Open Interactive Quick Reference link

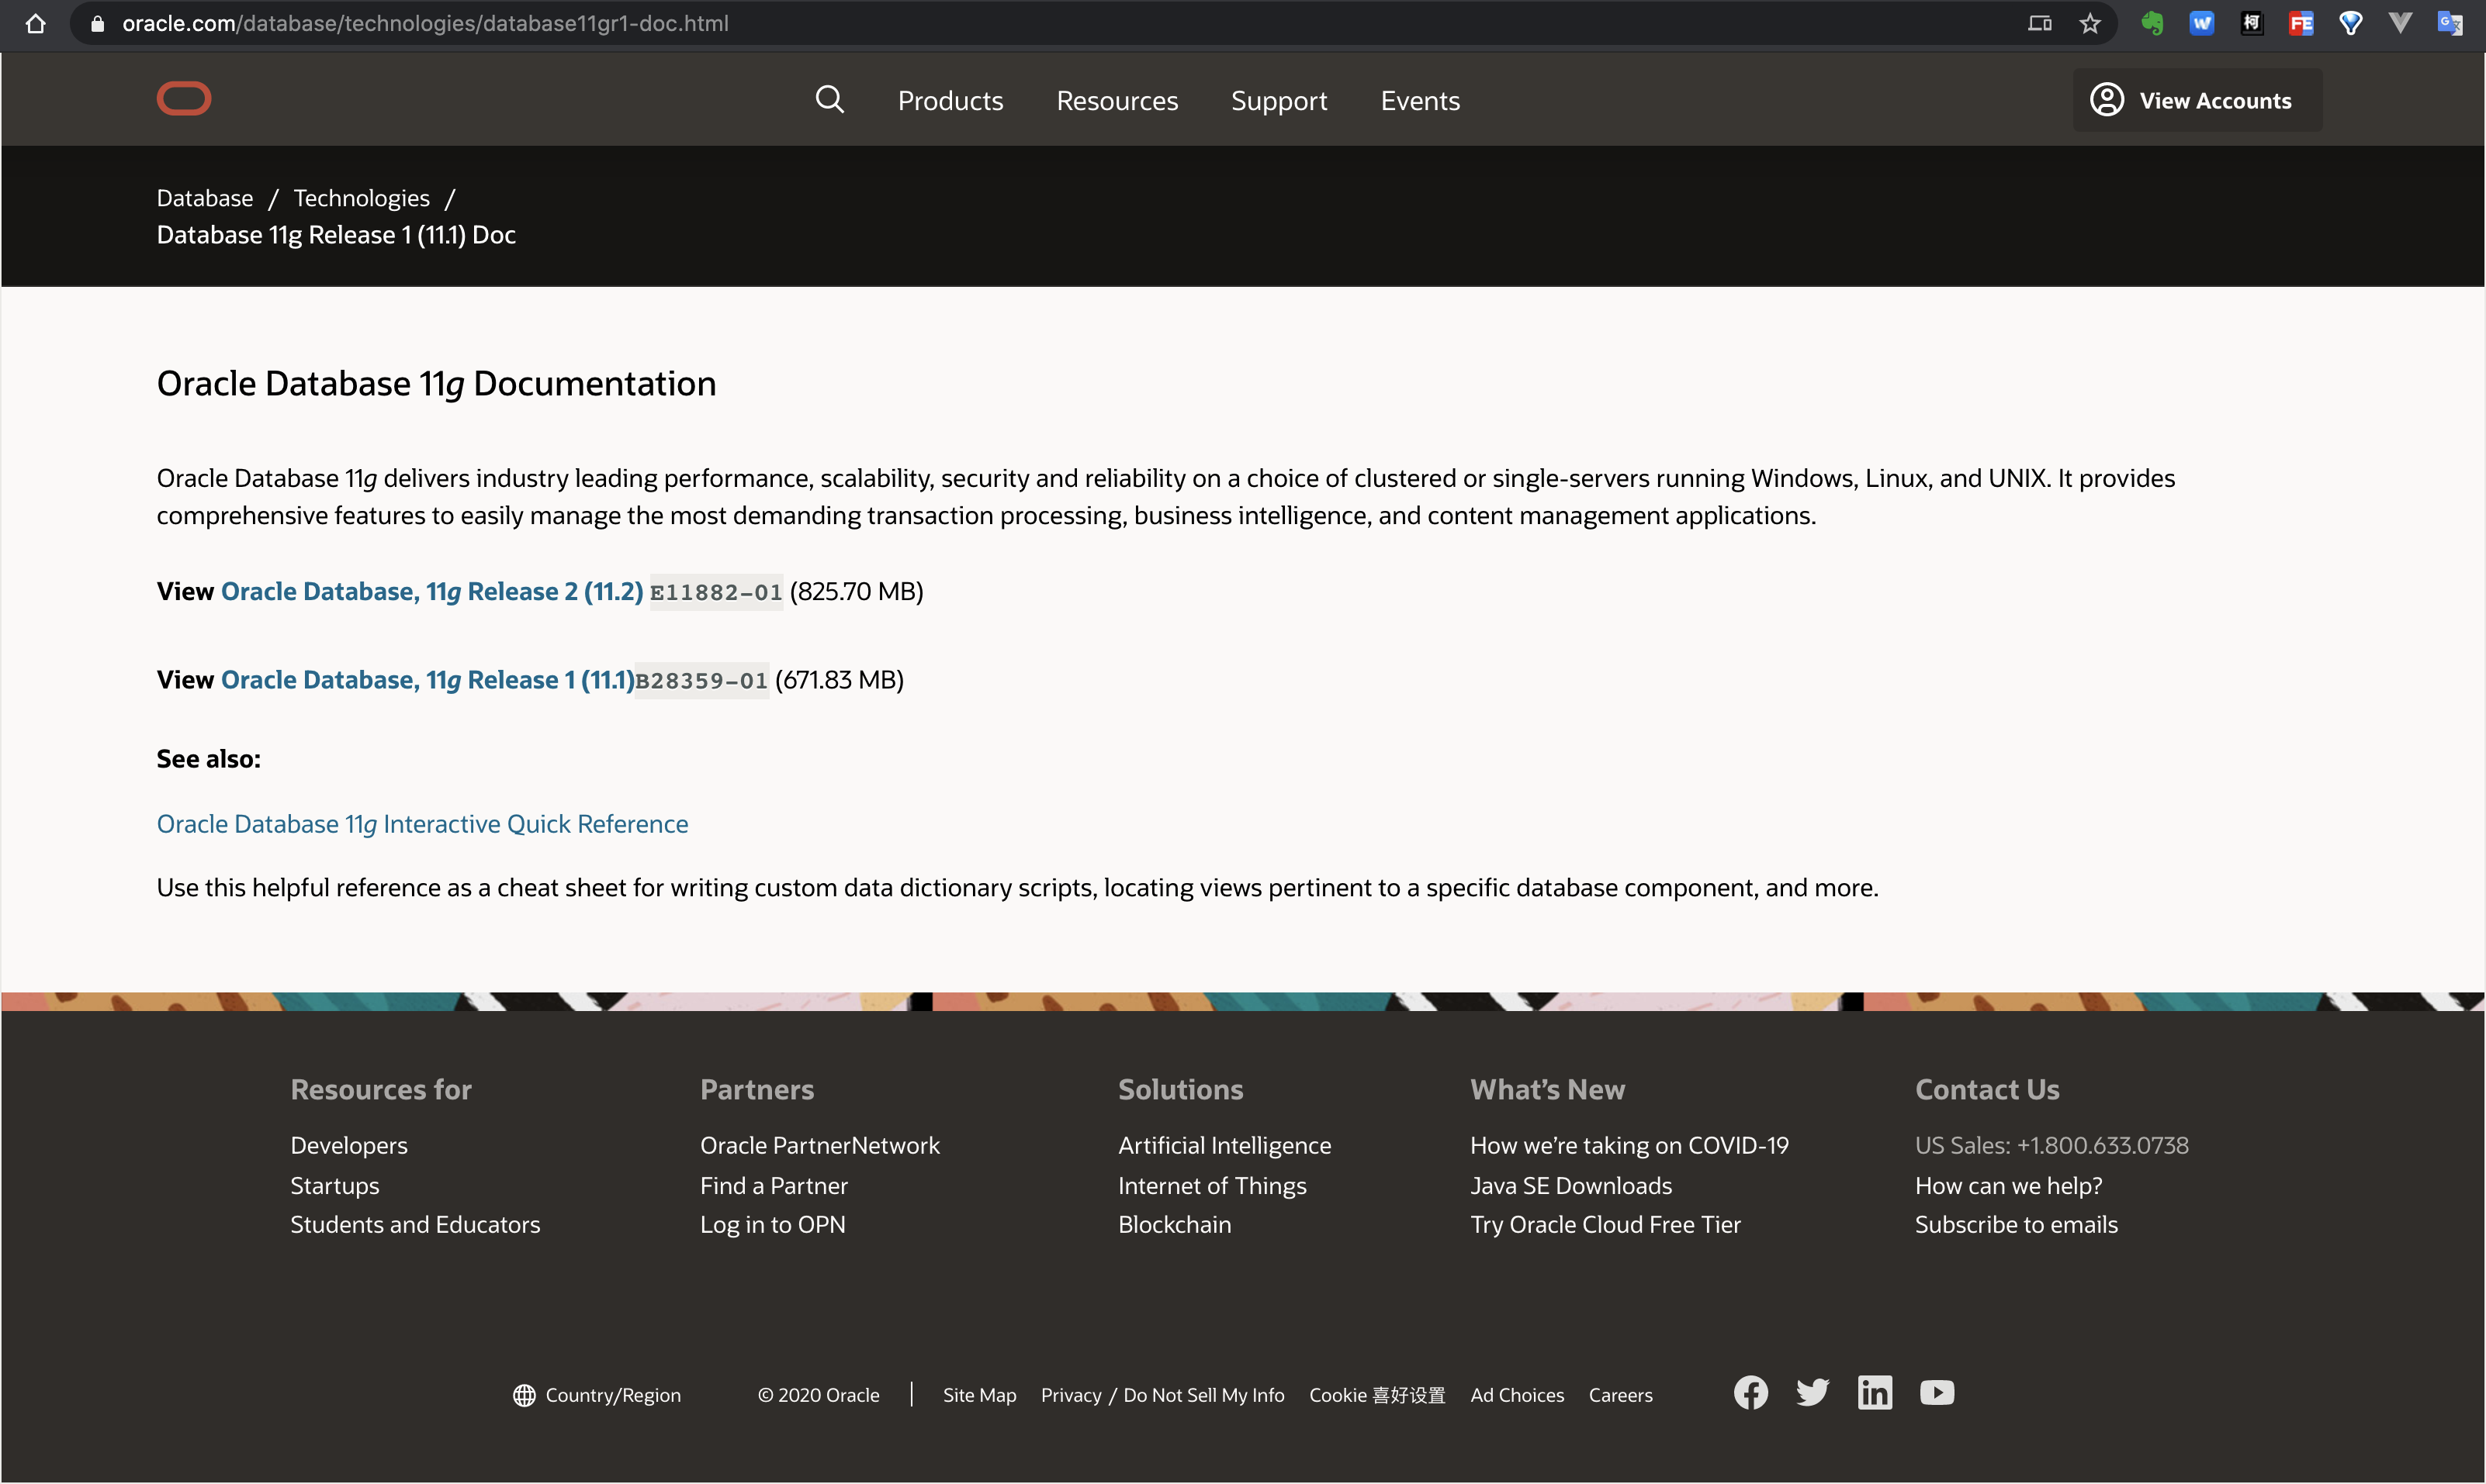coord(422,824)
